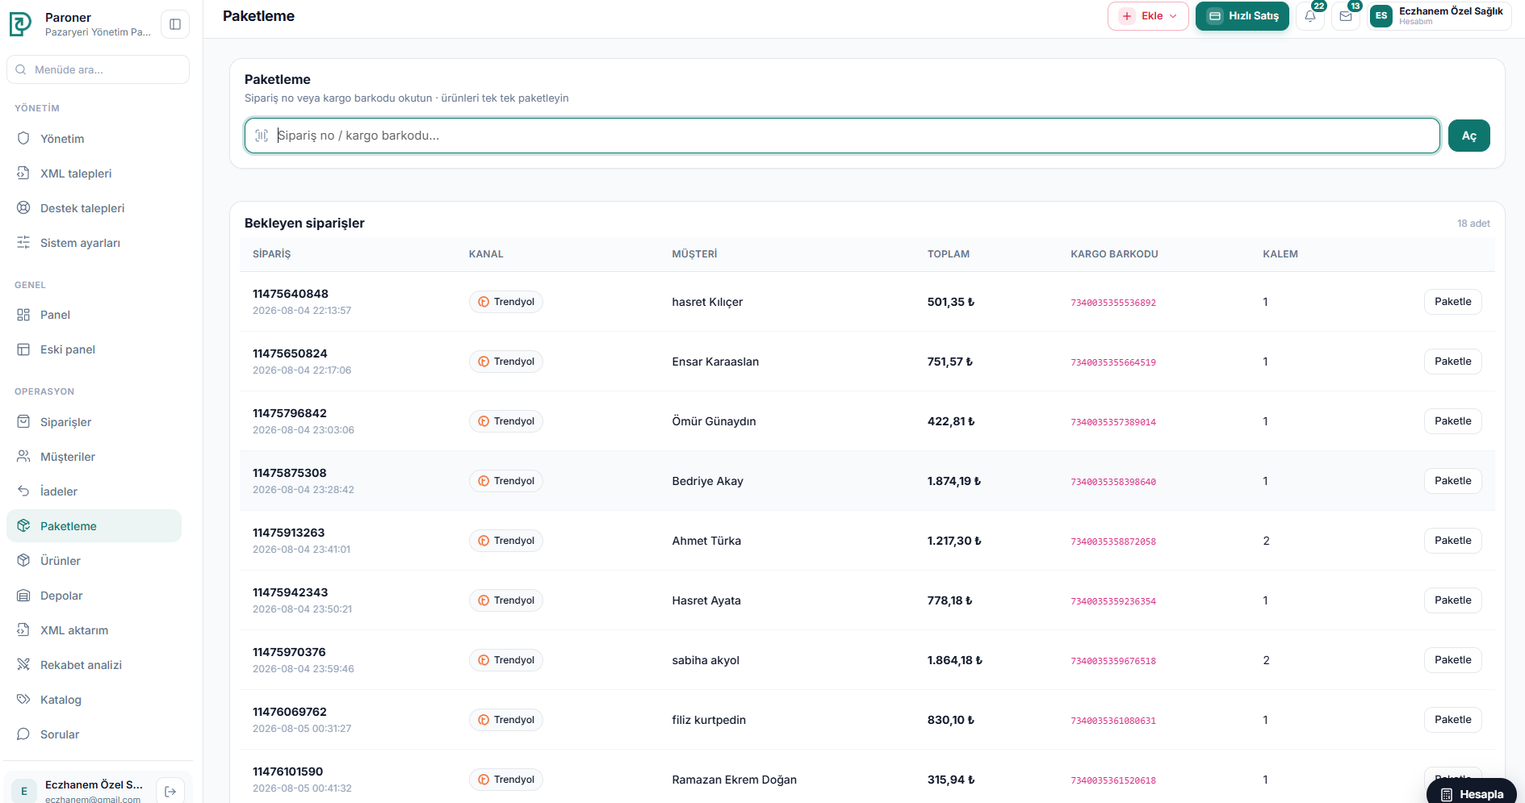Click the logout icon beside Eczhanem account
The height and width of the screenshot is (803, 1525).
click(170, 792)
